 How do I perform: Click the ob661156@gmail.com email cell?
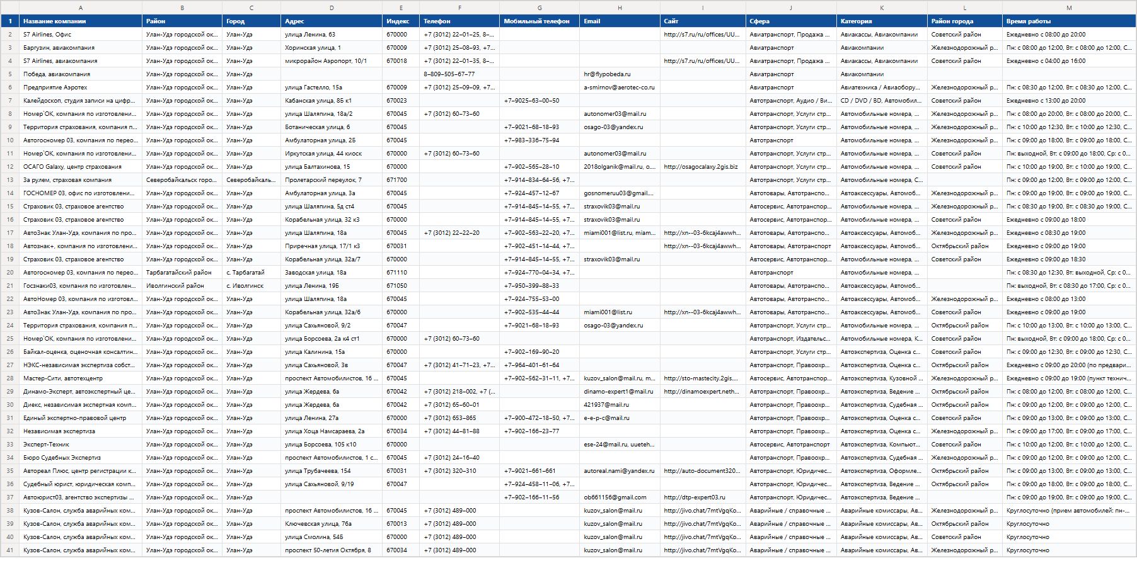tap(620, 497)
